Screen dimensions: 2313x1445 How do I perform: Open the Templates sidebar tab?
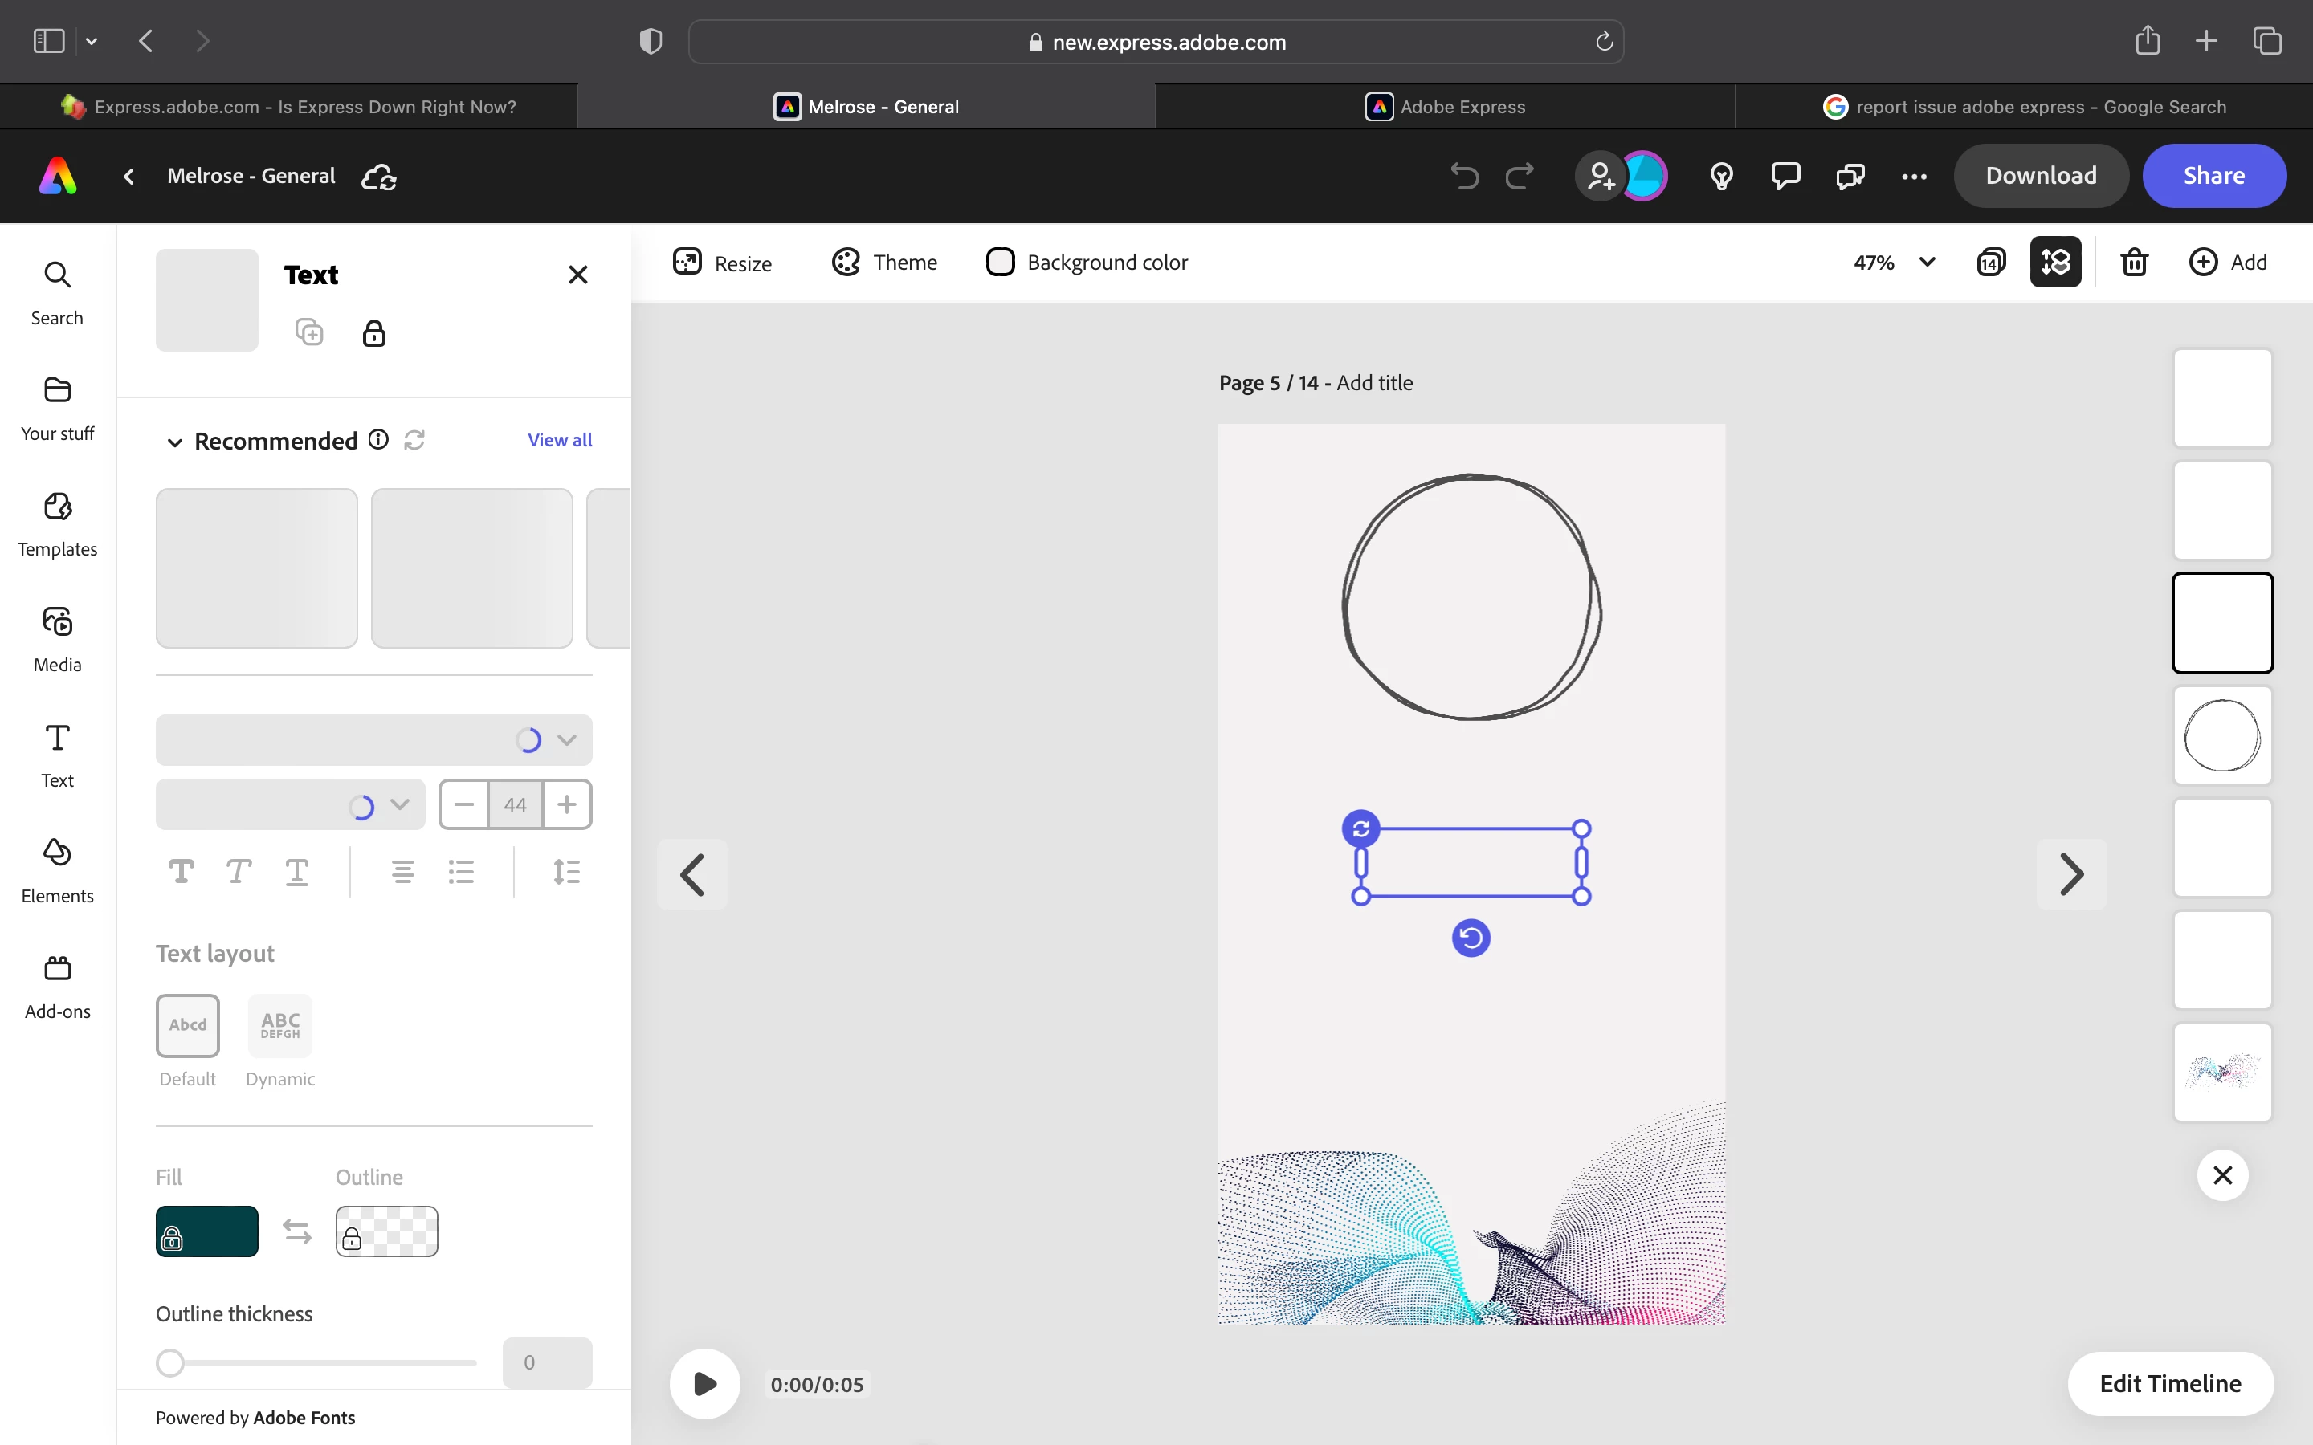pyautogui.click(x=57, y=523)
